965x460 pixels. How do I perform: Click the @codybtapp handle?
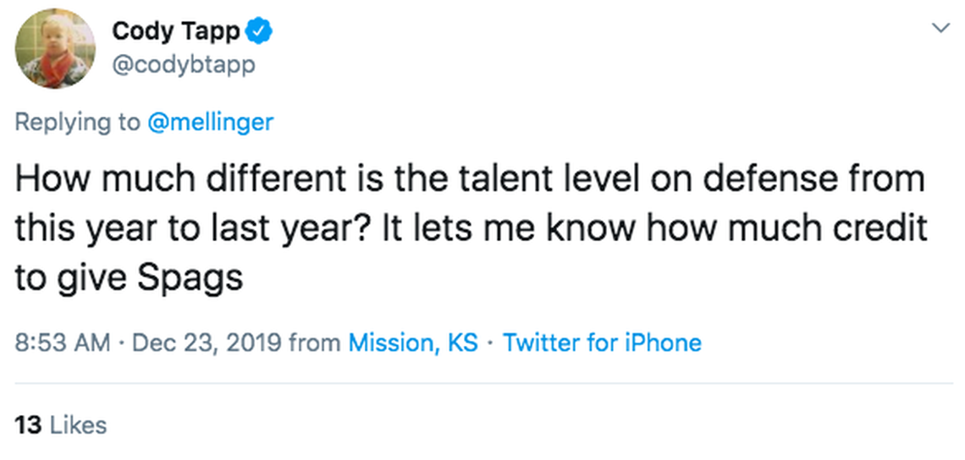point(184,64)
